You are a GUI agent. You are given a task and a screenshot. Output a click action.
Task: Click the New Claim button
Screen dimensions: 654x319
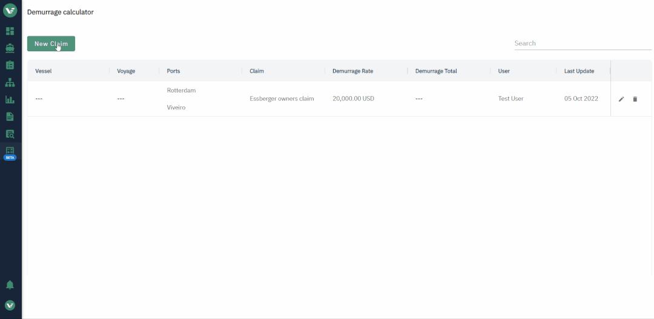[51, 43]
